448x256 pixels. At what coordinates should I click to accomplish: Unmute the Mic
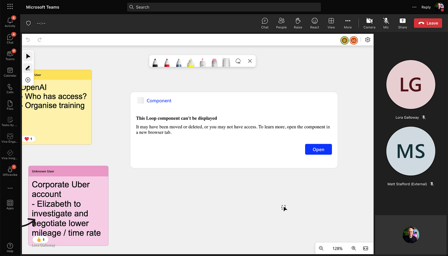(x=386, y=23)
